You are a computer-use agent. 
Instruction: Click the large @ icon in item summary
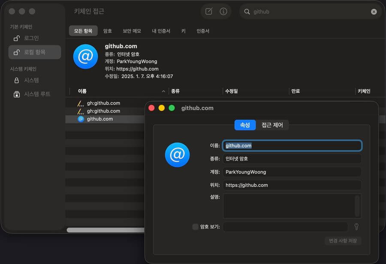(x=85, y=57)
